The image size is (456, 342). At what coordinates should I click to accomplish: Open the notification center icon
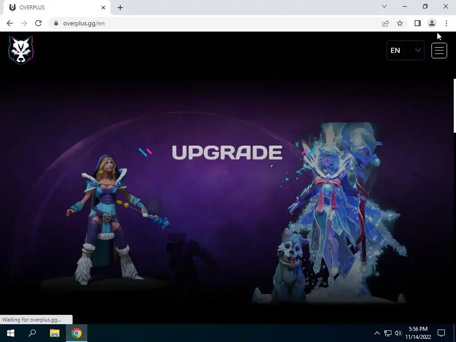[x=441, y=333]
